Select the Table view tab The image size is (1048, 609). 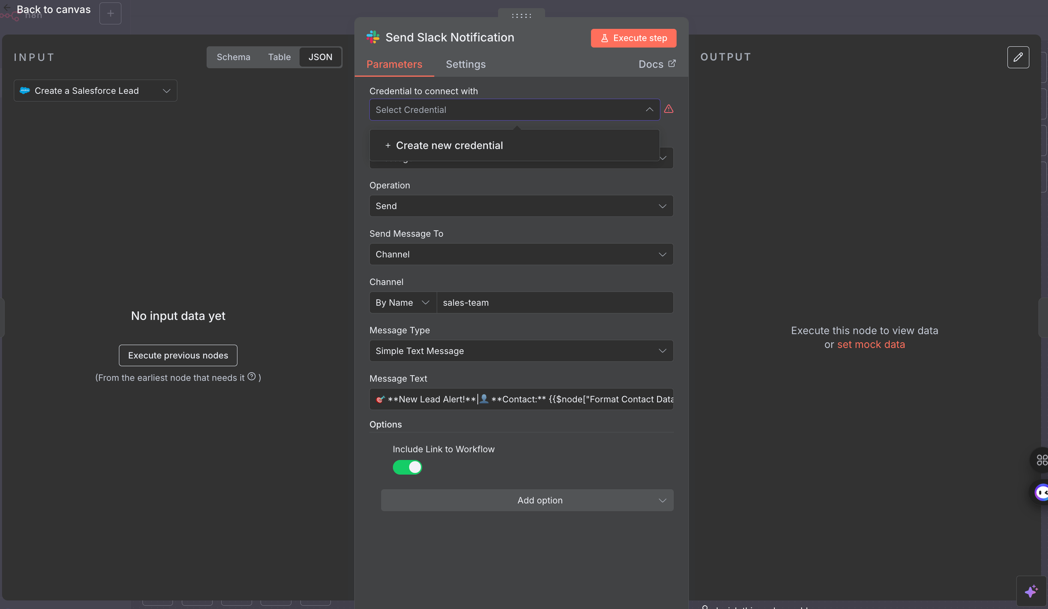tap(279, 57)
